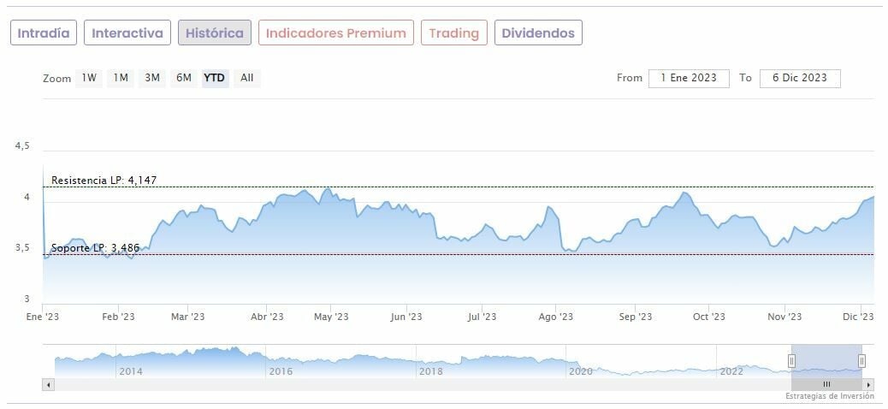
Task: Select the Histórica tab
Action: tap(215, 33)
